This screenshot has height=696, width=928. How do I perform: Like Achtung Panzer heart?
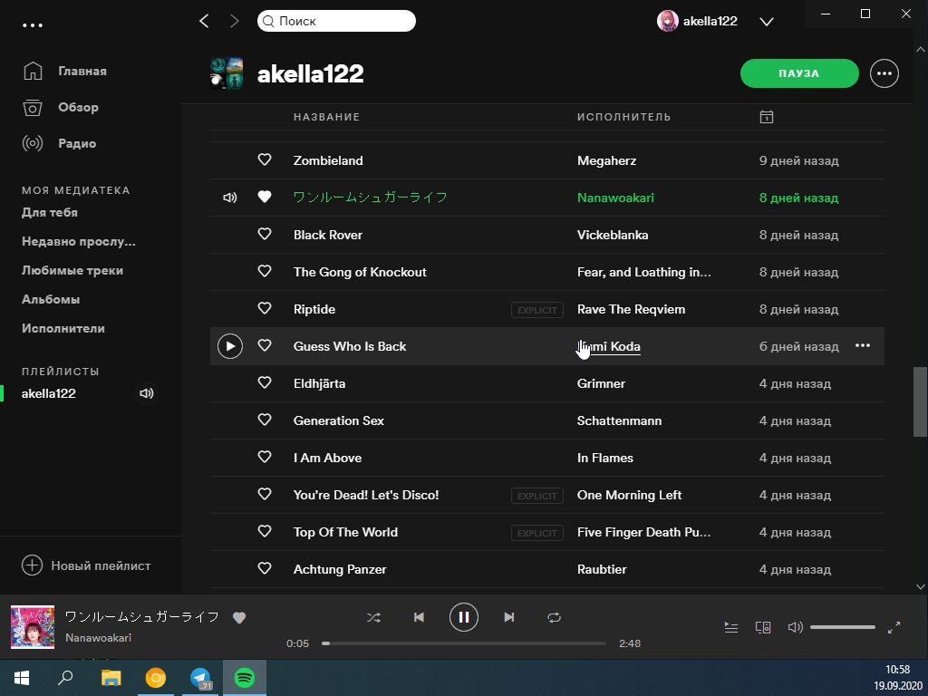pos(265,569)
